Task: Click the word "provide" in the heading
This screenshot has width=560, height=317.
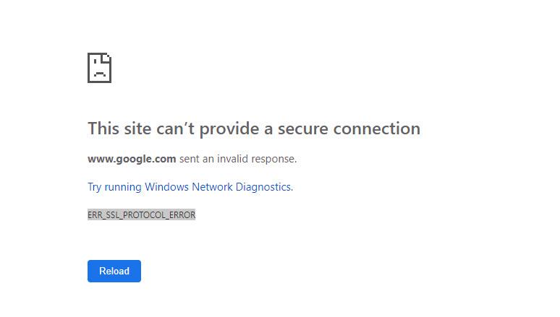Action: (x=229, y=129)
